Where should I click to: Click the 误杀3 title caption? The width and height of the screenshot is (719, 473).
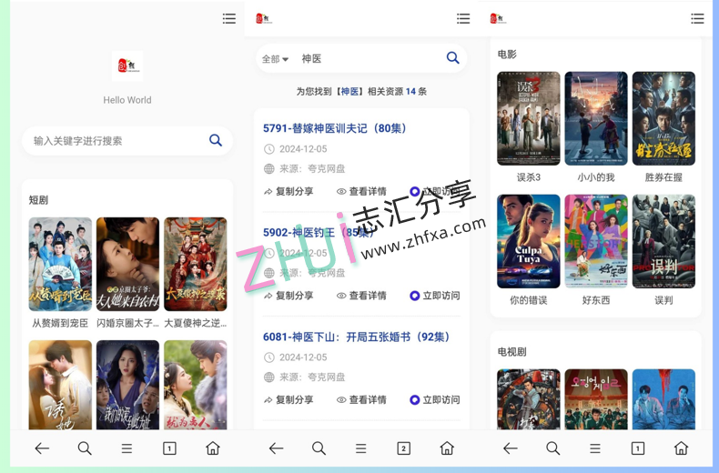click(528, 177)
